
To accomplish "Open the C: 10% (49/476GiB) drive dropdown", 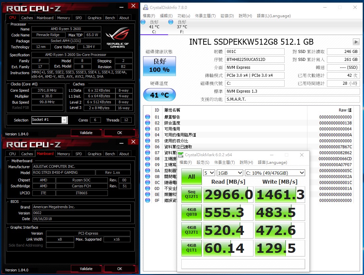I will point(275,173).
